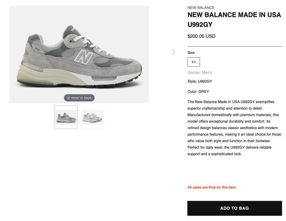Viewport: 286px width, 221px height.
Task: Click the 992 heel marking on the shoe image
Action: [37, 49]
